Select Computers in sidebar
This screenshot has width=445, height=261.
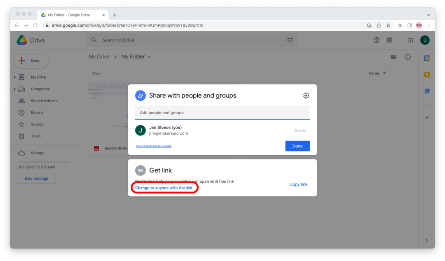click(40, 89)
